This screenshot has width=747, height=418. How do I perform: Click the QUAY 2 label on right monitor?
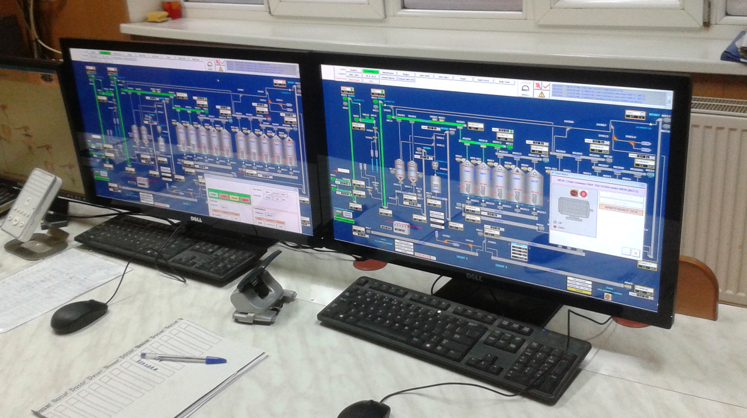502,266
